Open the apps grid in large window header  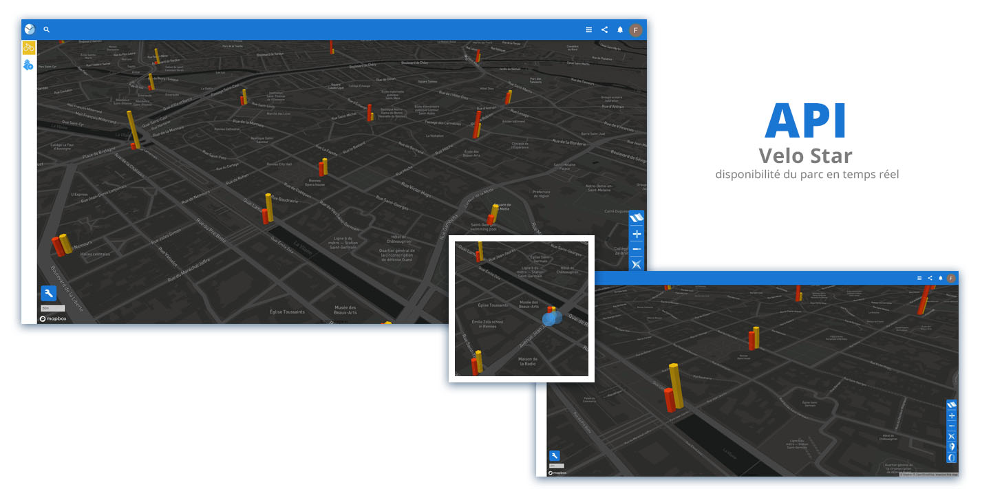(x=588, y=30)
